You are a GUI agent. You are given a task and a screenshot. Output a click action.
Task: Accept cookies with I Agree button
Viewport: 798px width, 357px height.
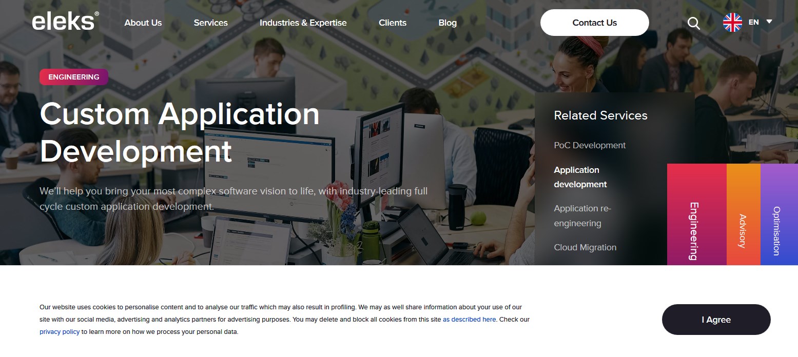(x=716, y=320)
